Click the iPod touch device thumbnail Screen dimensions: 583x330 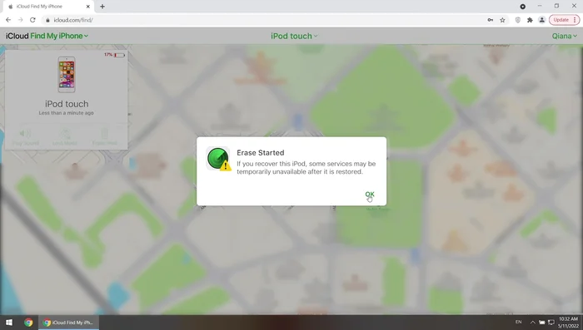coord(67,74)
